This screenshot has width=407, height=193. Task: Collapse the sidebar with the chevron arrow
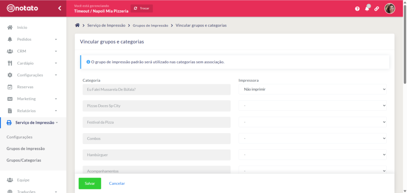59,8
